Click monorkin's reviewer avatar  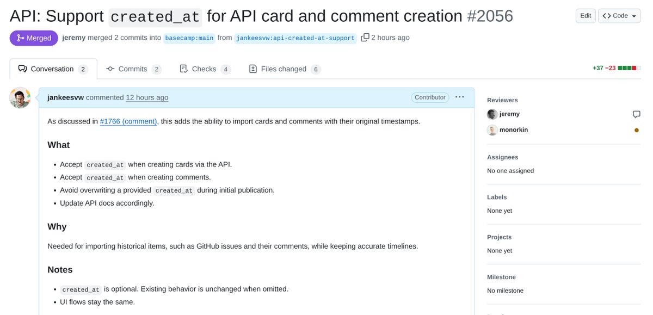click(x=492, y=130)
